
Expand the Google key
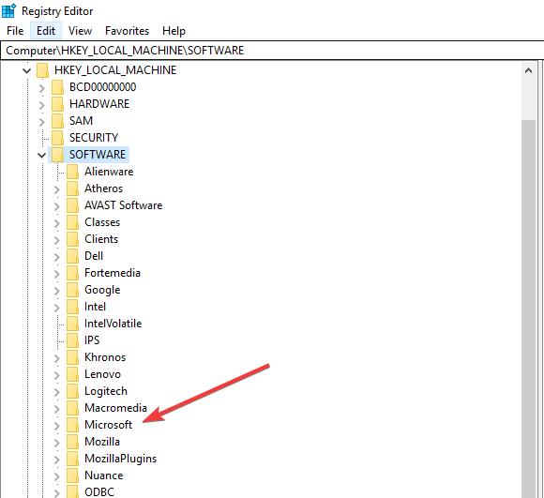57,291
